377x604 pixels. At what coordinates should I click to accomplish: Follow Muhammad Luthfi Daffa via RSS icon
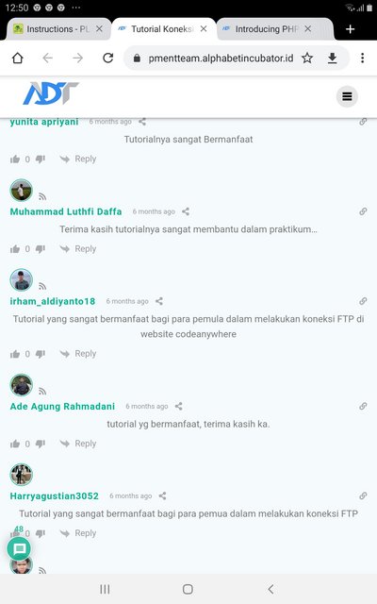tap(42, 197)
